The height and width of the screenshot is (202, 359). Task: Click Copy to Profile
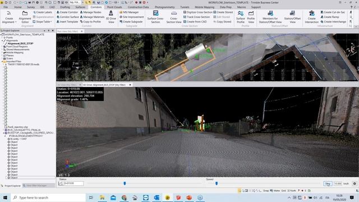click(90, 21)
